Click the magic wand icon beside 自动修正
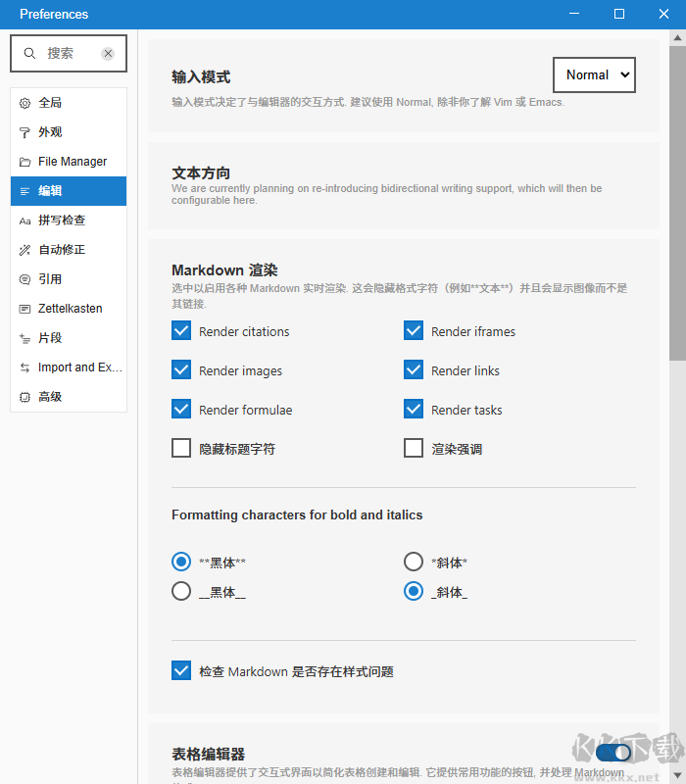This screenshot has height=784, width=686. [24, 250]
